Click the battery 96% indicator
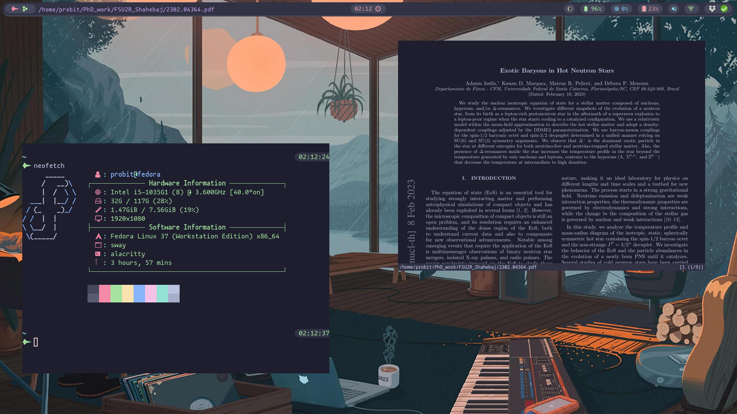Screen dimensions: 737x414 [x=593, y=9]
